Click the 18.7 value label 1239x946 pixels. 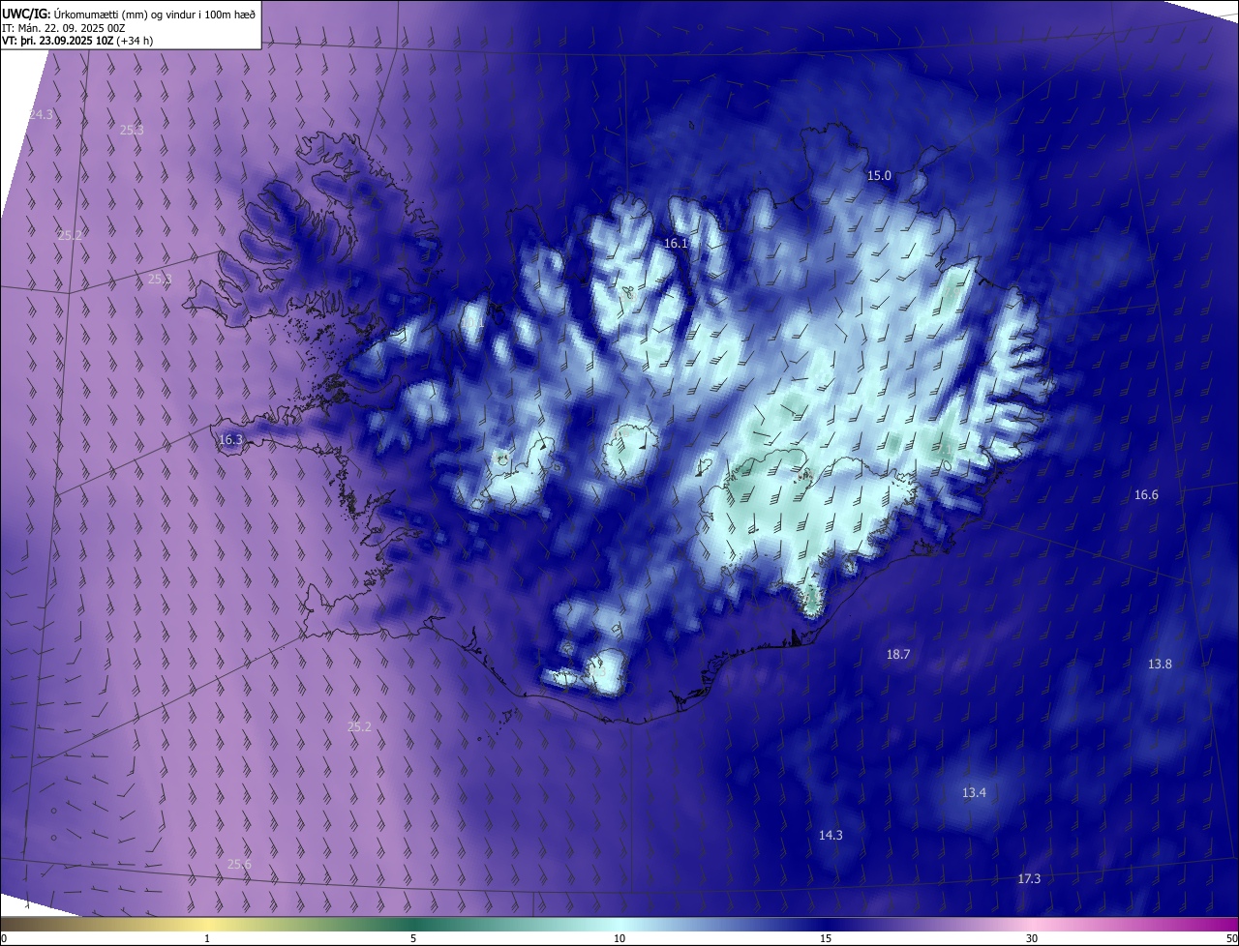pyautogui.click(x=898, y=655)
